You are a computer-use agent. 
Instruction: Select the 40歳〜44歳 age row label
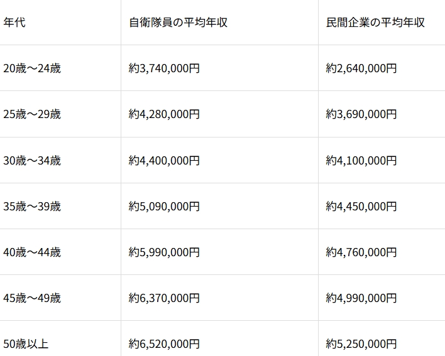pyautogui.click(x=32, y=252)
